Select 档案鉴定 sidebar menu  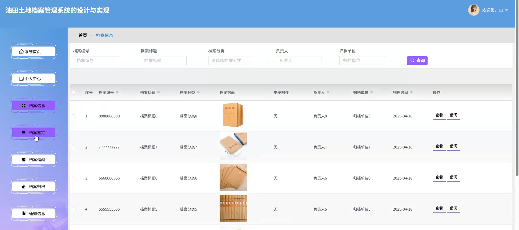(x=34, y=133)
